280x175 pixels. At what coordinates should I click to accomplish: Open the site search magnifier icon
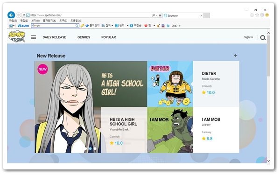click(x=263, y=37)
